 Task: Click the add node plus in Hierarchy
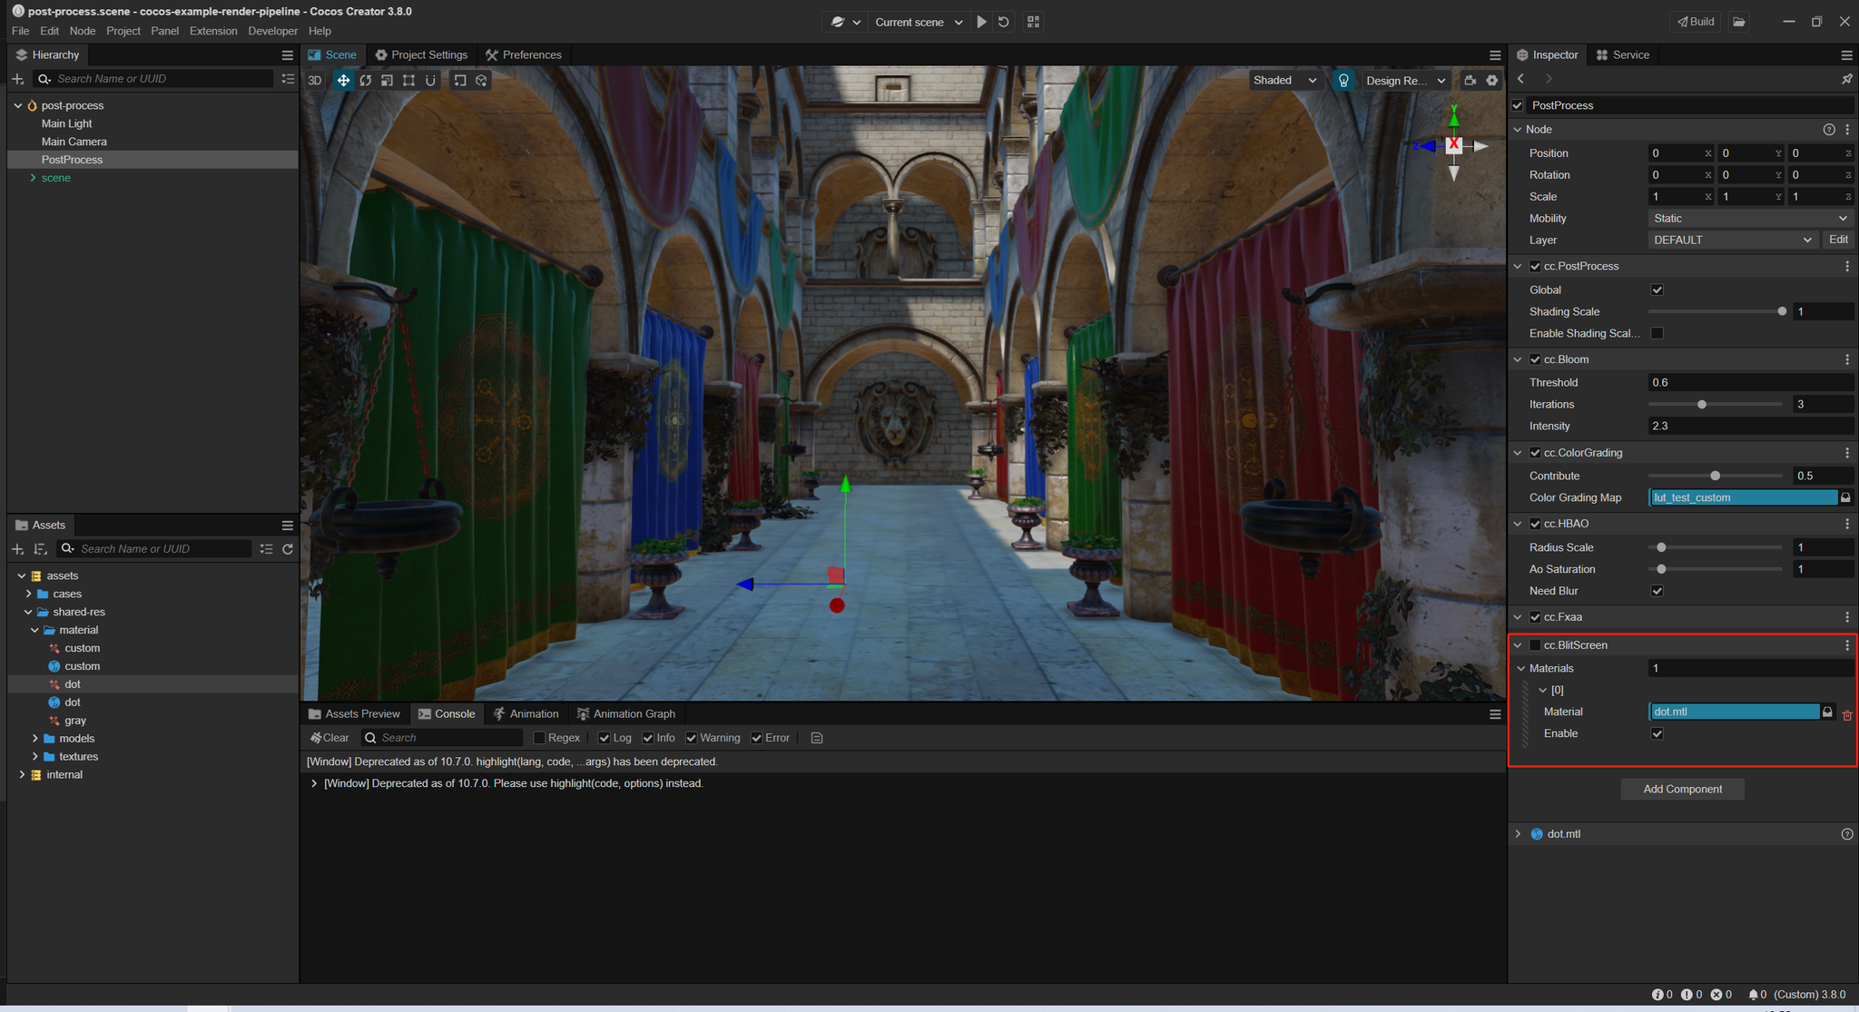tap(17, 79)
